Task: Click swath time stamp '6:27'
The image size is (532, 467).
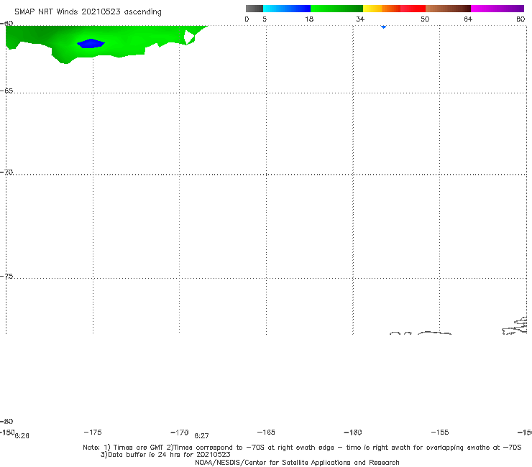Action: (x=201, y=436)
